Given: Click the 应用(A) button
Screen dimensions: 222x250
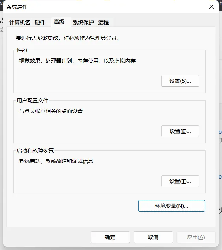Looking at the screenshot, I should pos(196,237).
